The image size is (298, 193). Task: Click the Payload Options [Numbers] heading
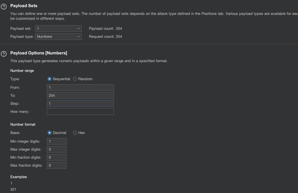pyautogui.click(x=39, y=53)
